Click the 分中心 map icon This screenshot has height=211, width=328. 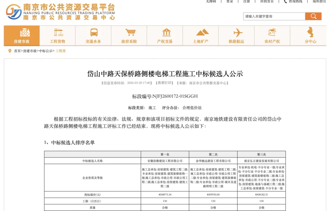point(310,32)
